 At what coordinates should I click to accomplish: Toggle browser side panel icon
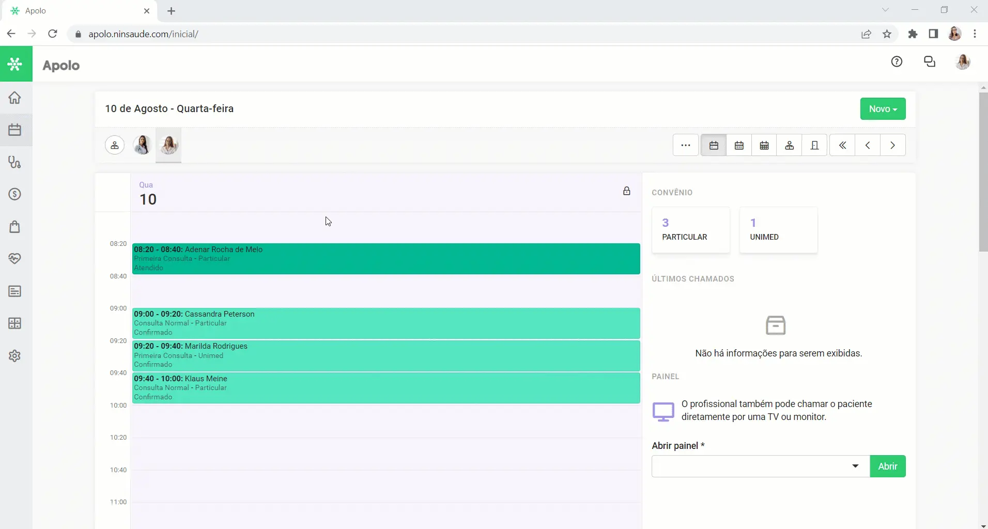(x=933, y=34)
